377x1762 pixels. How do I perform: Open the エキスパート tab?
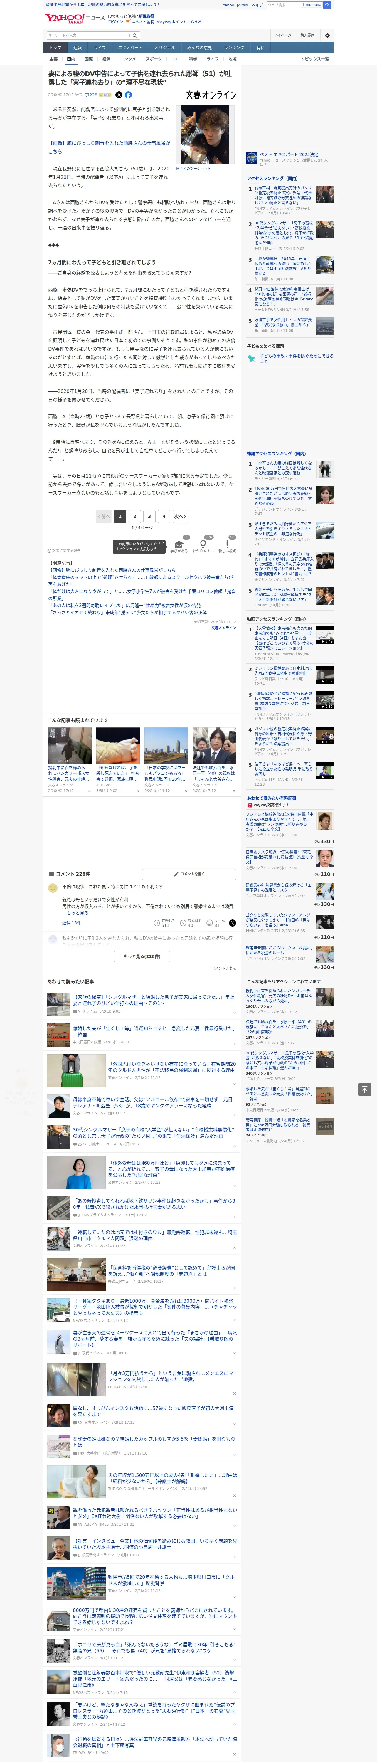click(x=130, y=48)
